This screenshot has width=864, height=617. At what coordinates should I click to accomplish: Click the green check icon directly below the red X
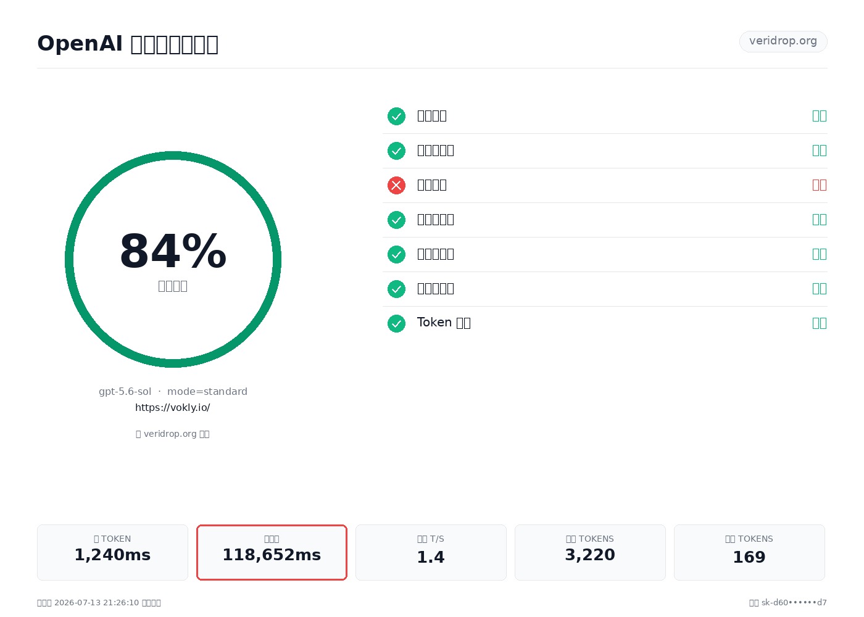pos(396,220)
